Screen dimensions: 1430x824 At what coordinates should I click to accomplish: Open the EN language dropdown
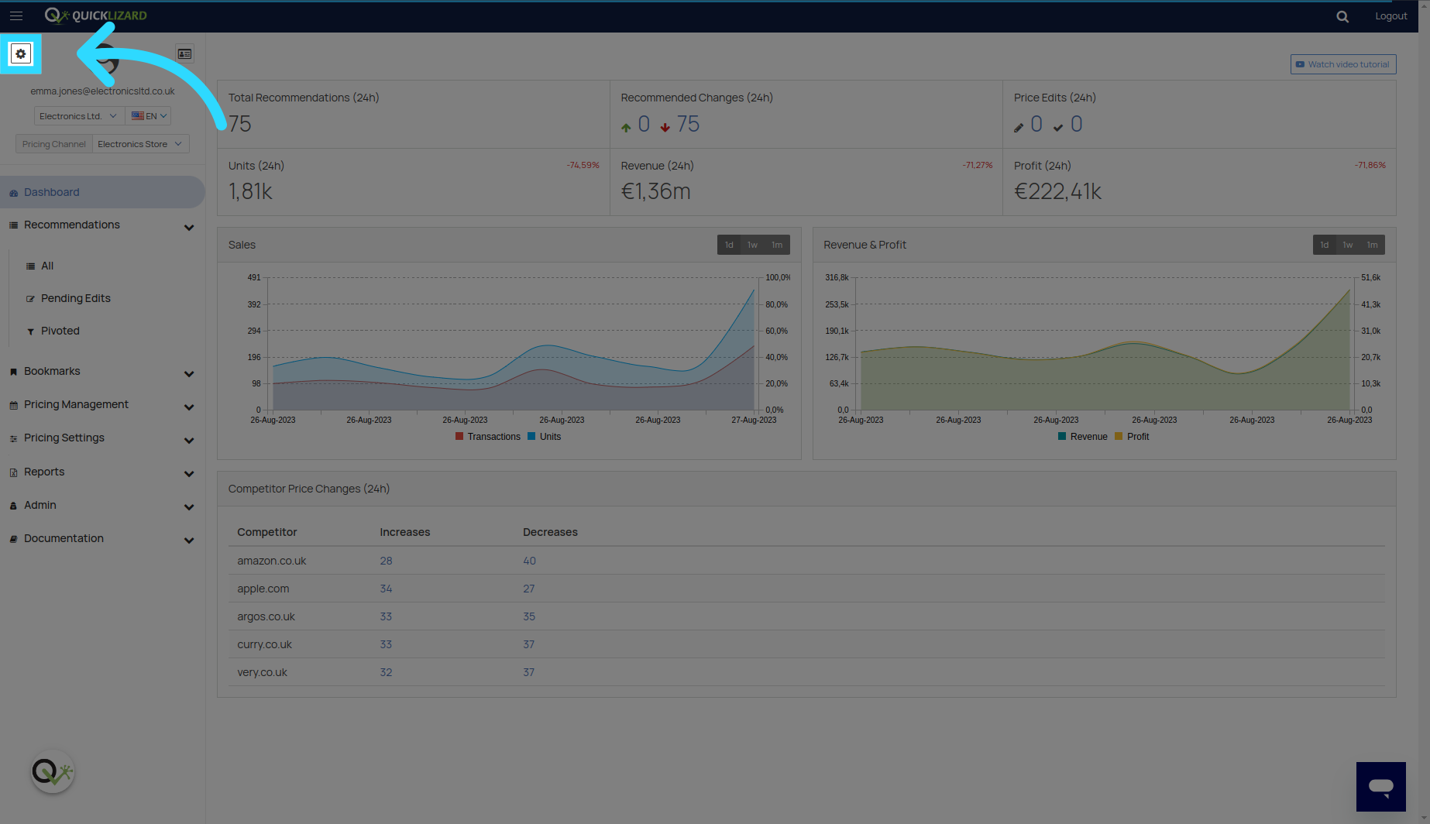(x=149, y=116)
